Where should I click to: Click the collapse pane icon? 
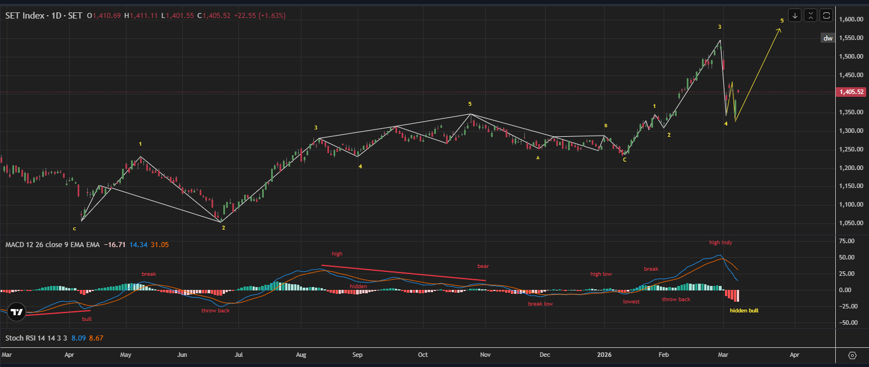(x=811, y=15)
